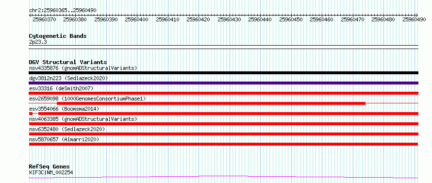This screenshot has height=183, width=432.
Task: Click the red esv33316 variant bar
Action: click(x=223, y=93)
